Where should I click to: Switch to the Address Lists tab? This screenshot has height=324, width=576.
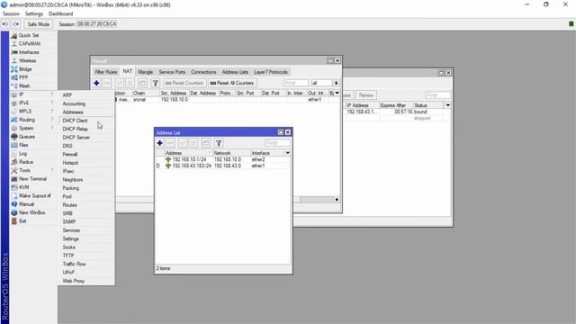[235, 72]
